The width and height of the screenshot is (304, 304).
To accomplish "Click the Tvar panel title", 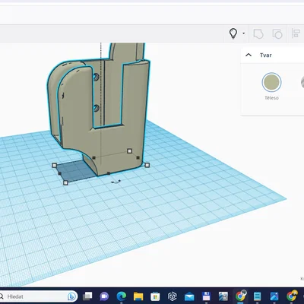I will (266, 55).
